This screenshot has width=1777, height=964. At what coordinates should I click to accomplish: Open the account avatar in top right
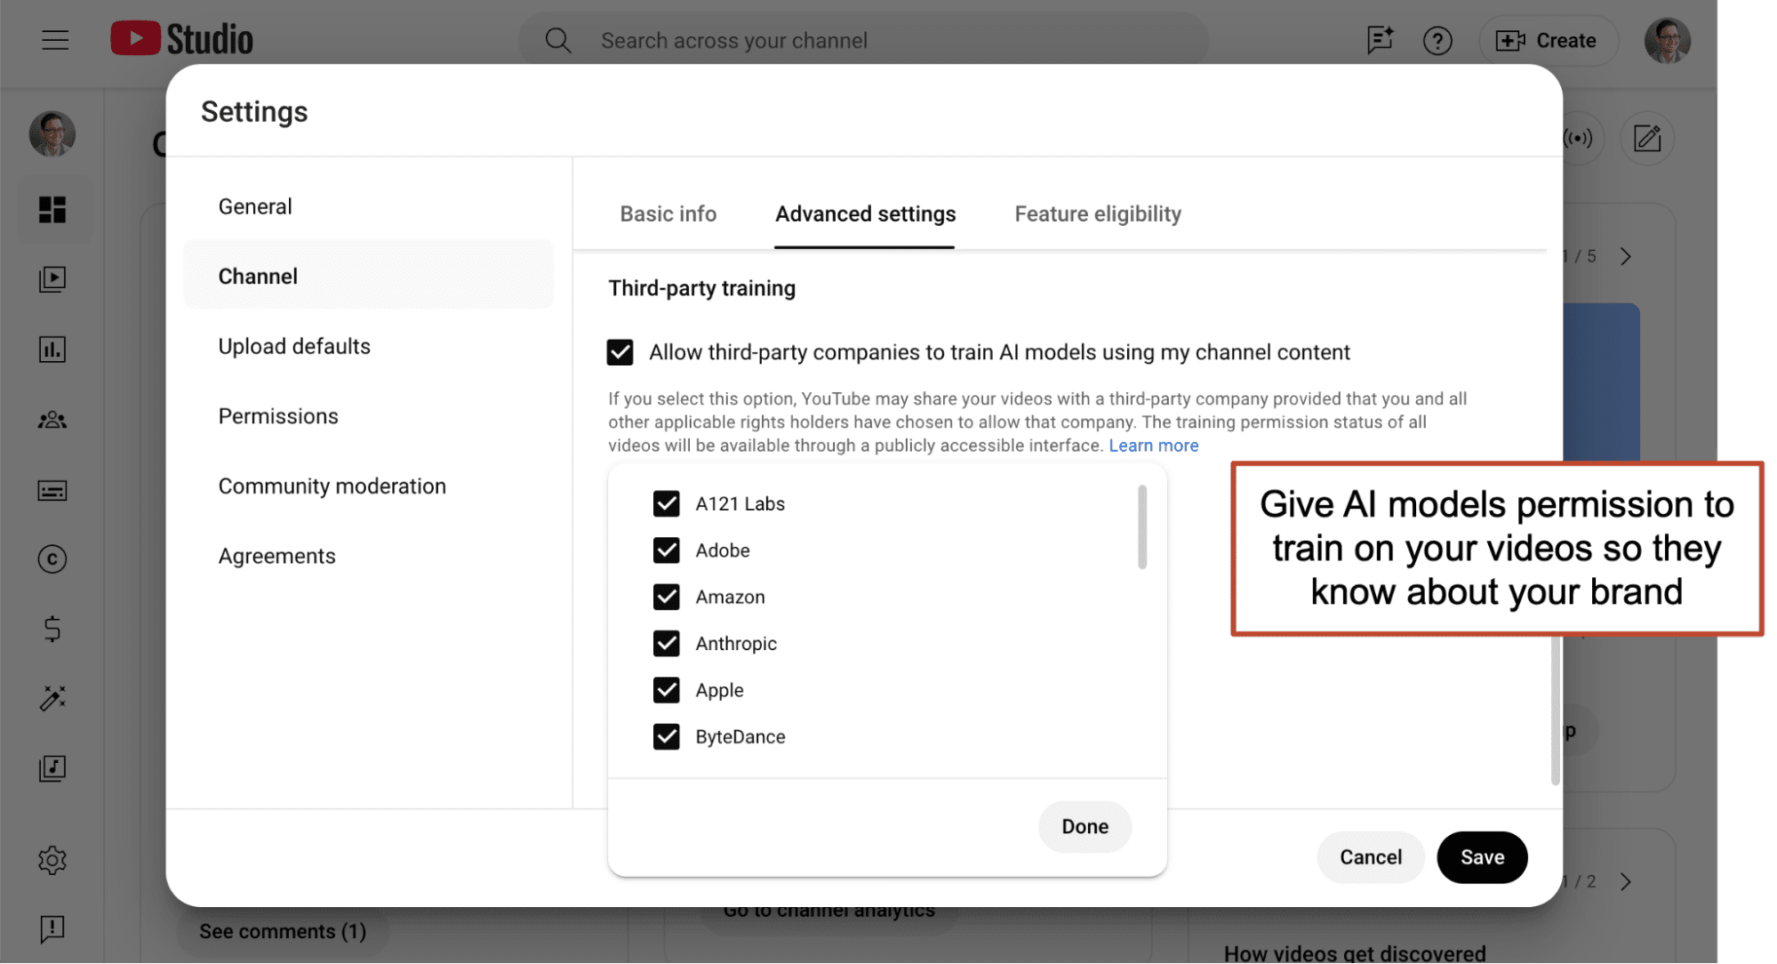click(1667, 40)
